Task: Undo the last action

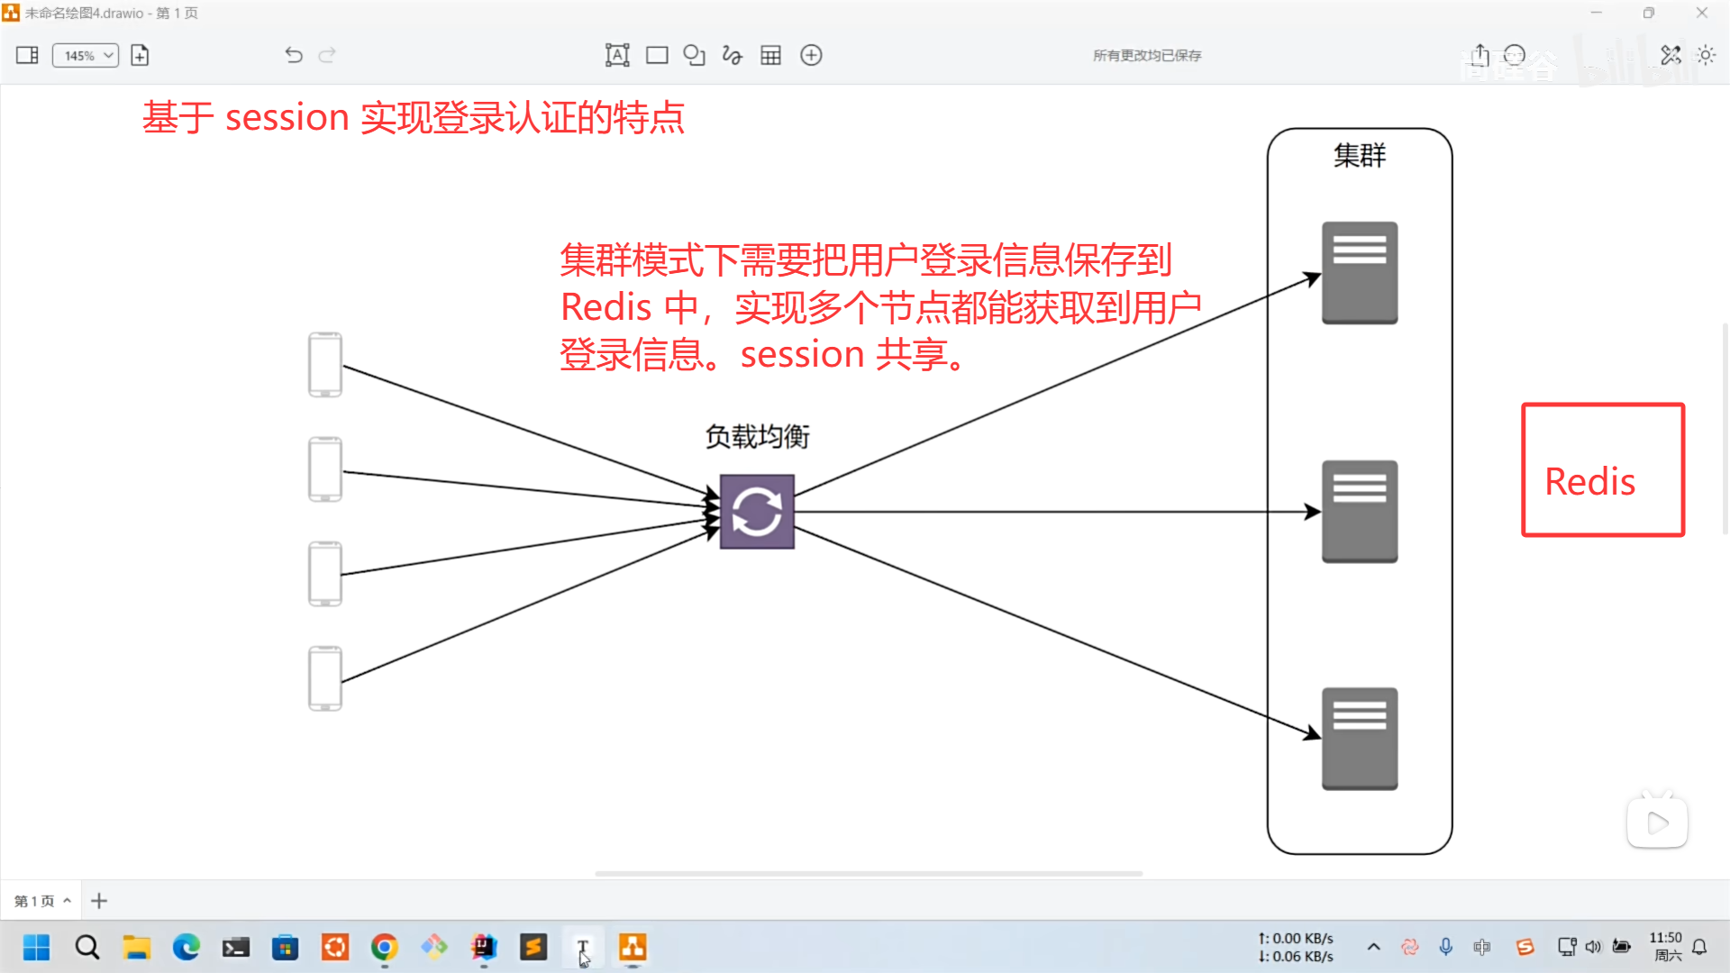Action: (293, 55)
